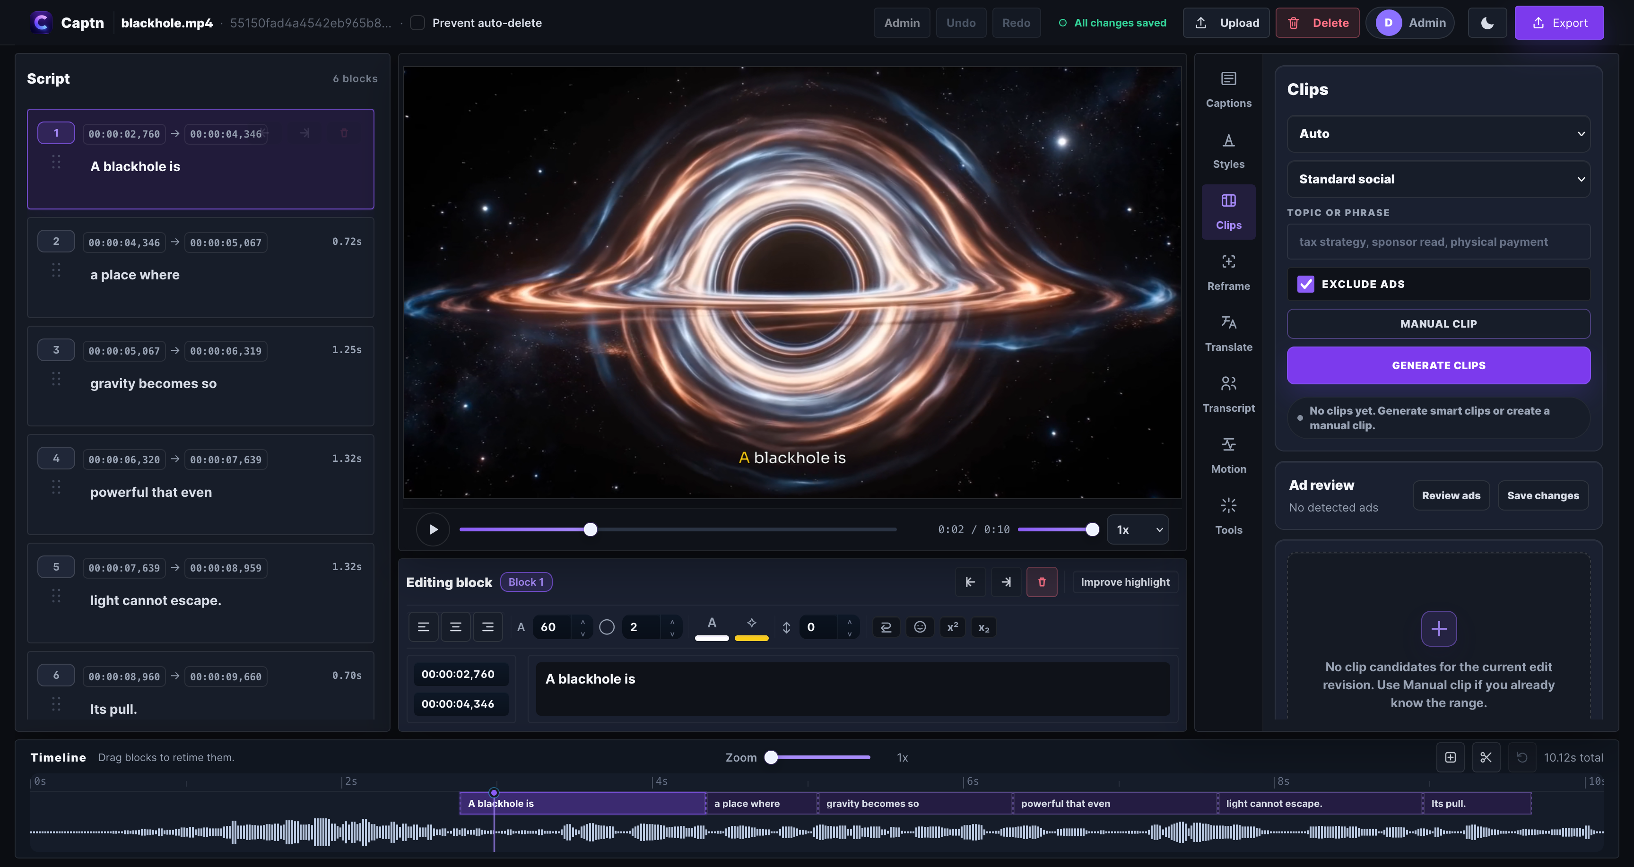Uncheck the Exclude Ads checkbox

tap(1305, 284)
